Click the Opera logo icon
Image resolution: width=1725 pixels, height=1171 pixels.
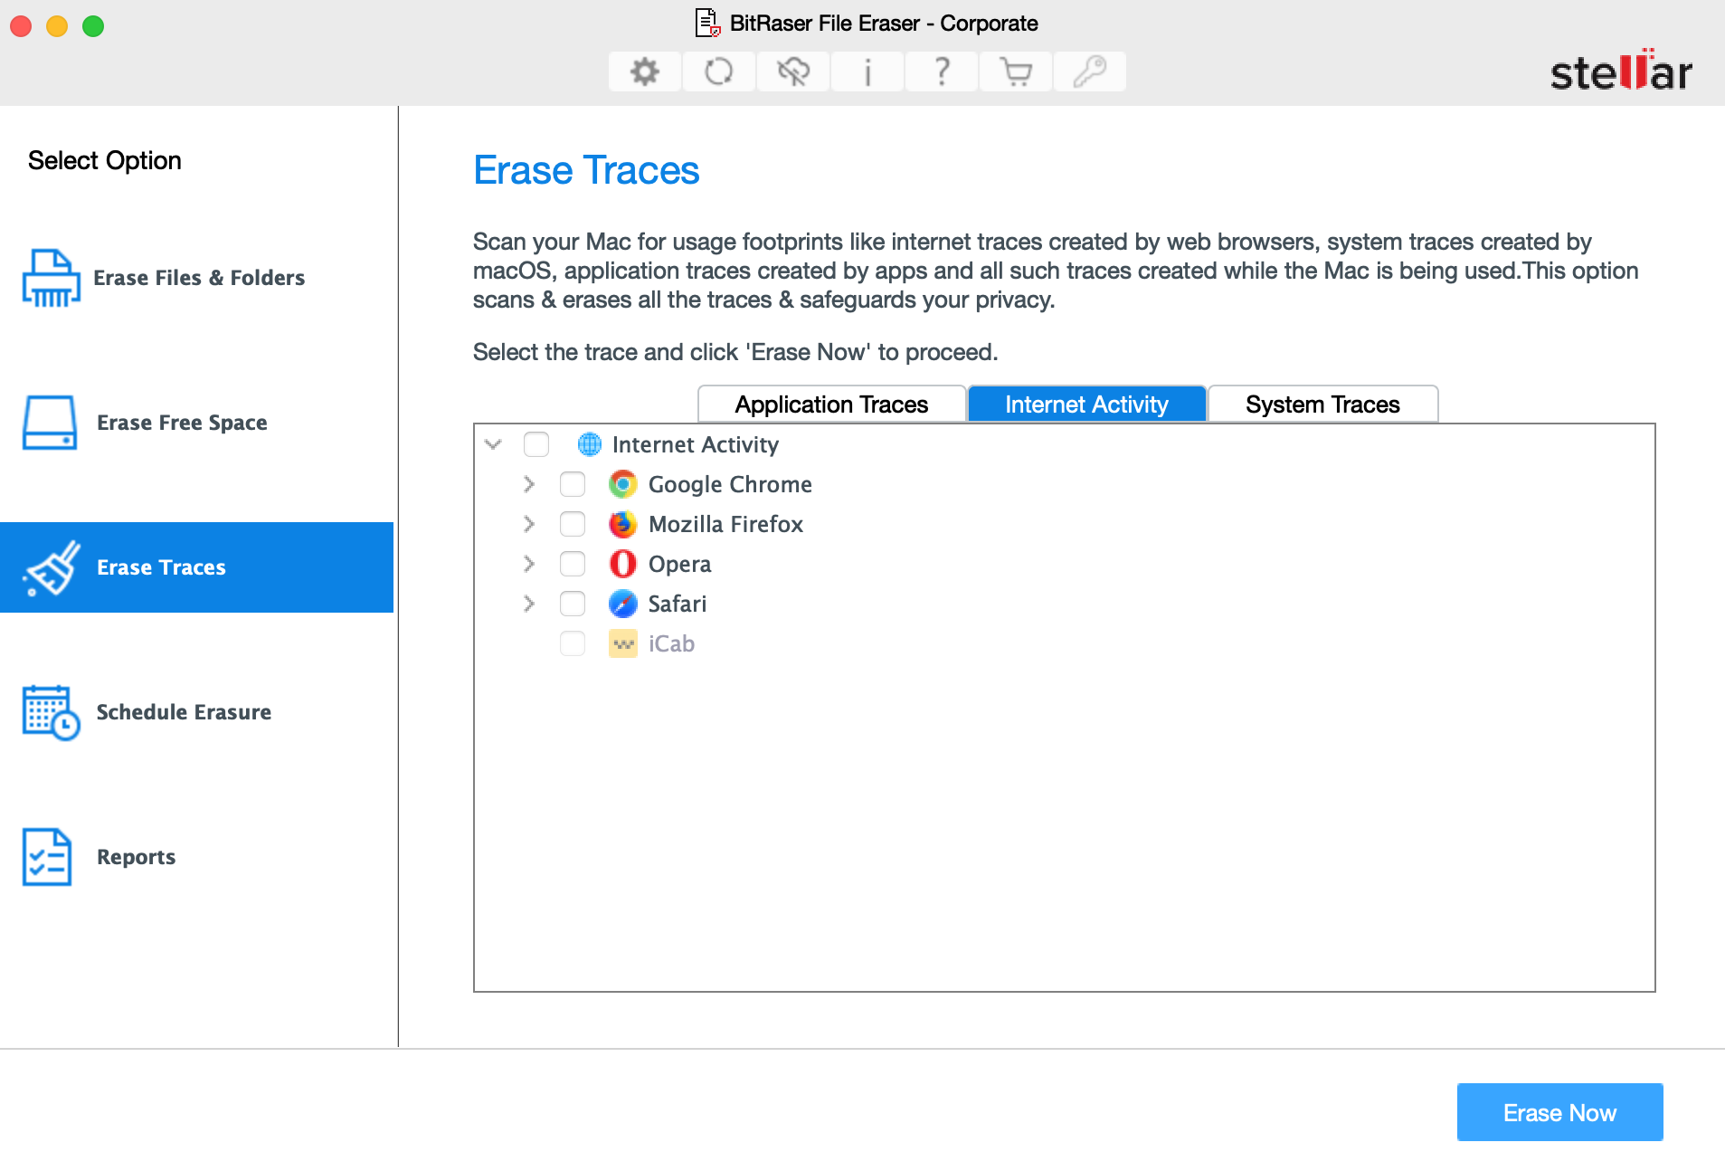622,564
